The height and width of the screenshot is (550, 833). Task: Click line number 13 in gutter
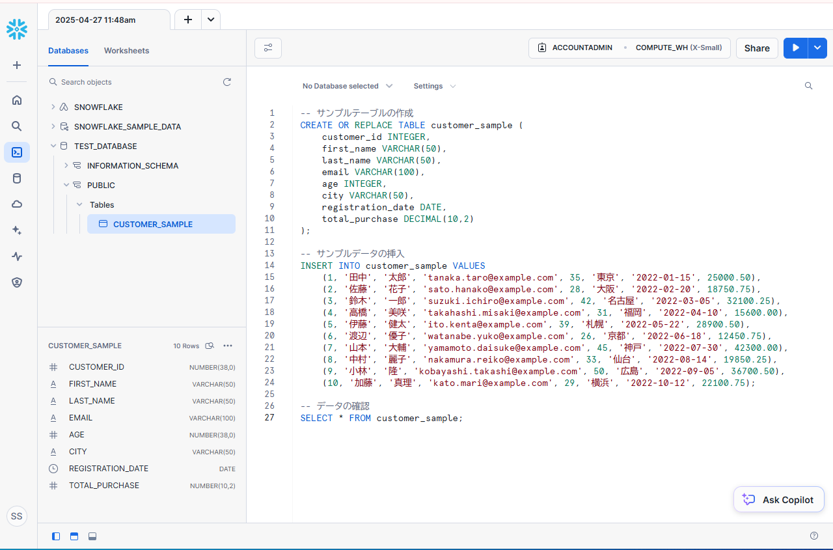[x=269, y=254]
